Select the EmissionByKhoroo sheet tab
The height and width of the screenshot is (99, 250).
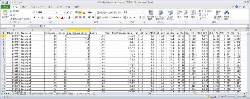click(65, 94)
